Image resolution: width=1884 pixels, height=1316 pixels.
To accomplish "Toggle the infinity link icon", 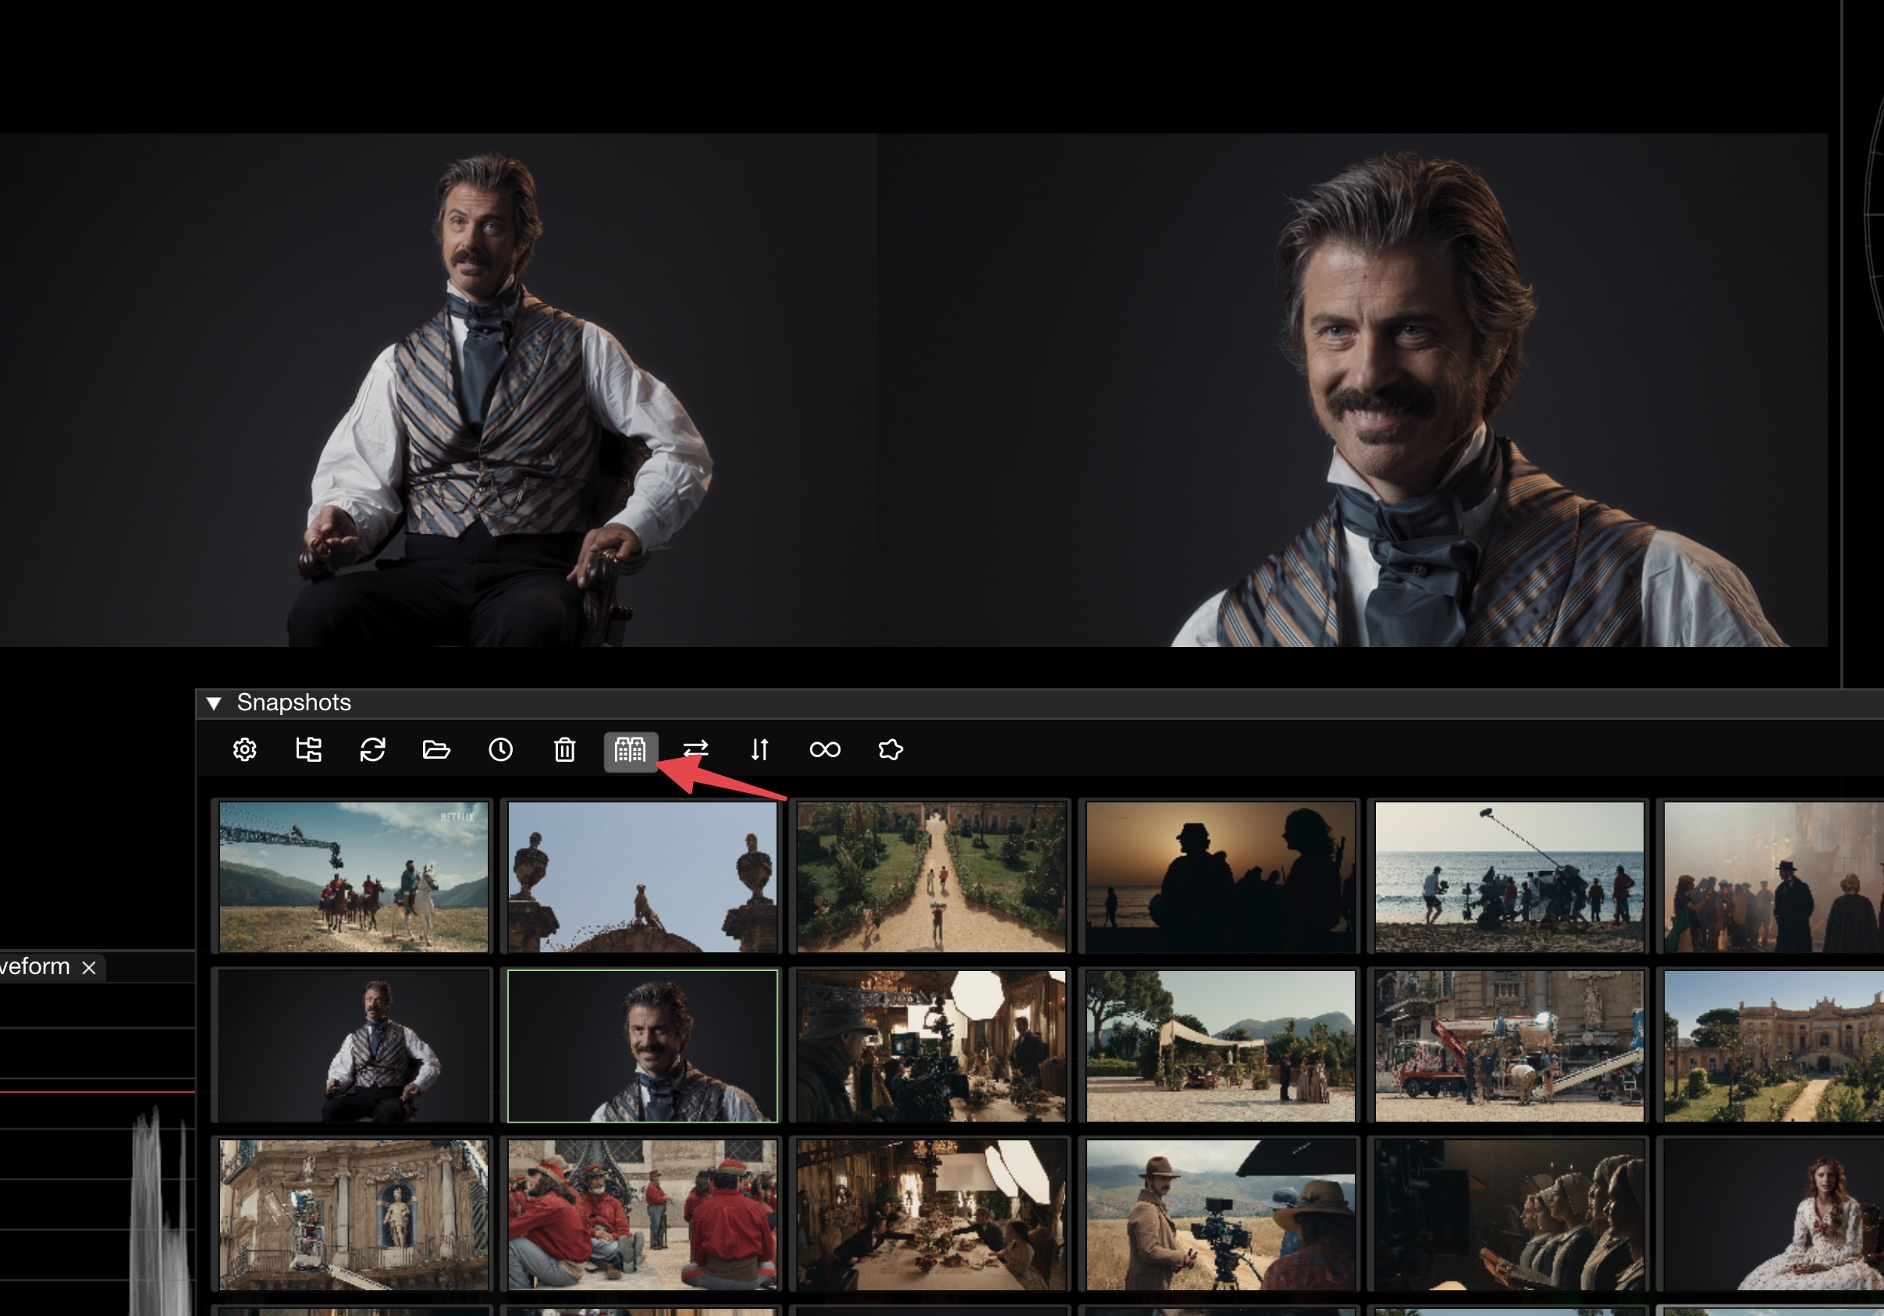I will (825, 750).
